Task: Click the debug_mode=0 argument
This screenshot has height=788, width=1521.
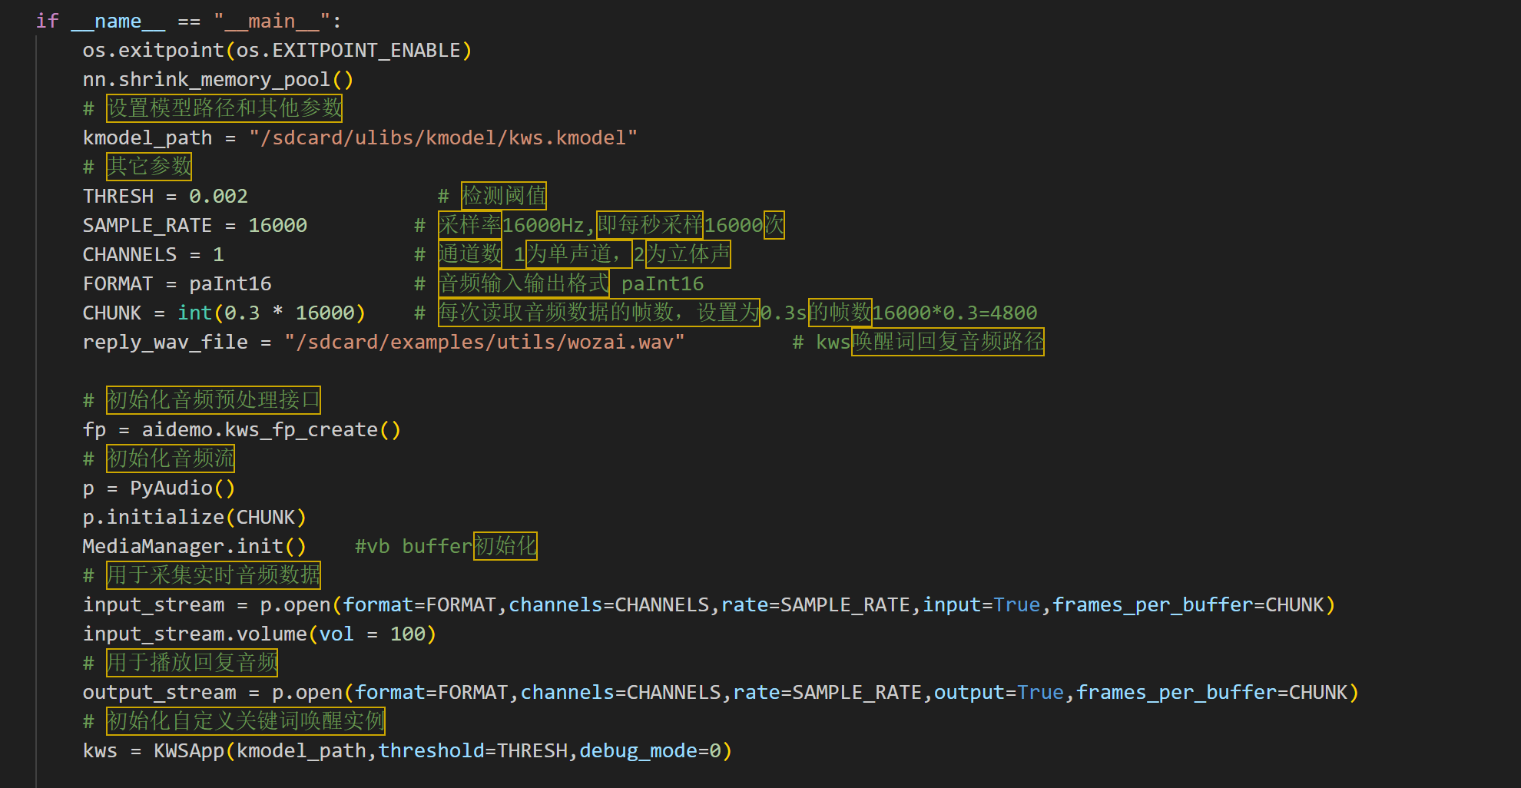Action: click(x=650, y=751)
